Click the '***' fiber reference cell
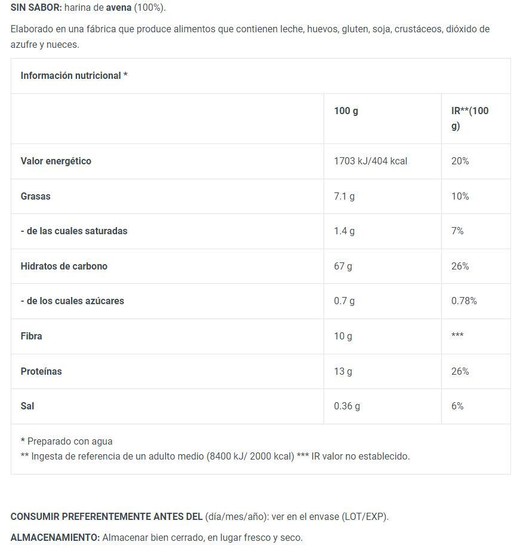Screen dimensions: 517x551 pos(457,336)
